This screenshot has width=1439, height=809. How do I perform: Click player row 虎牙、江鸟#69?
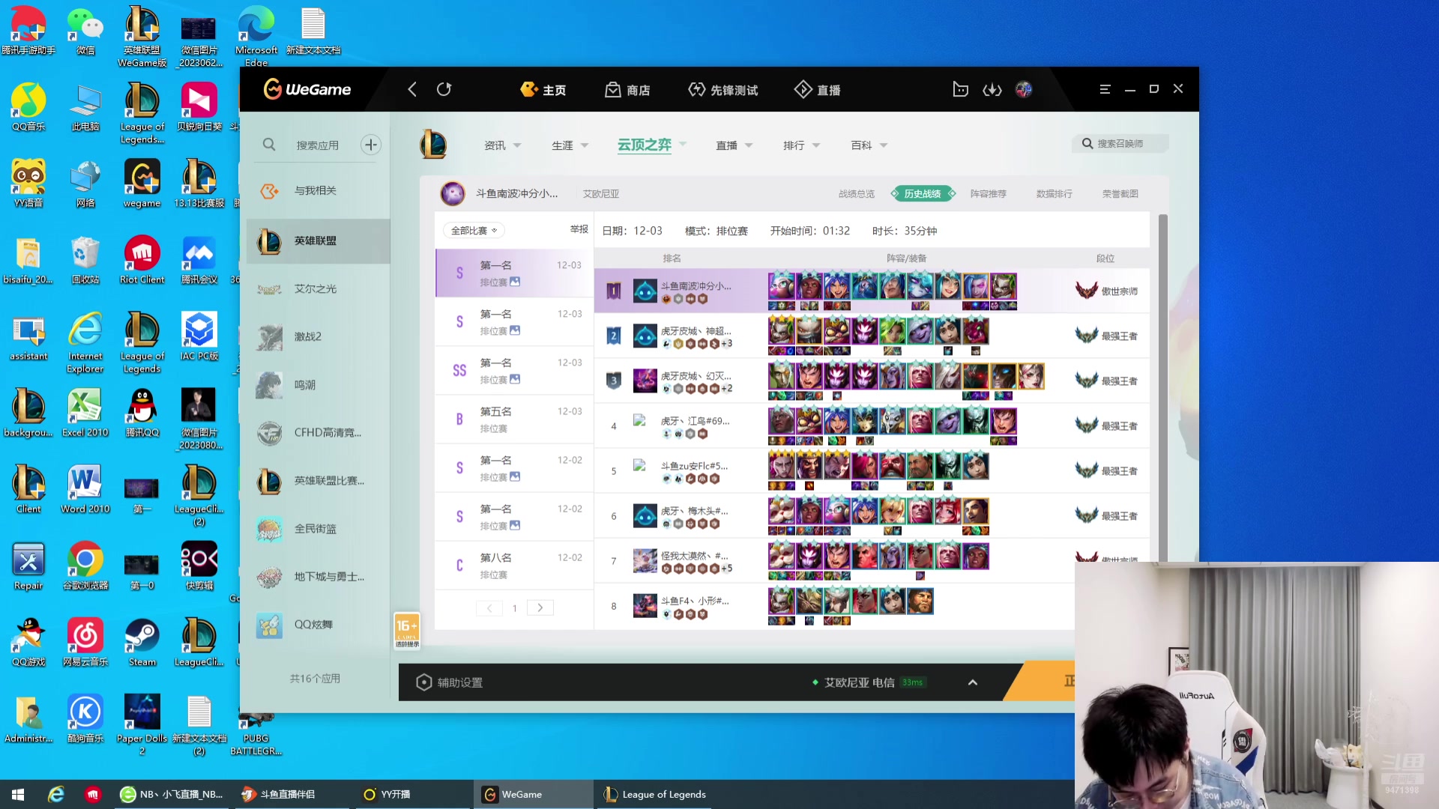(872, 425)
